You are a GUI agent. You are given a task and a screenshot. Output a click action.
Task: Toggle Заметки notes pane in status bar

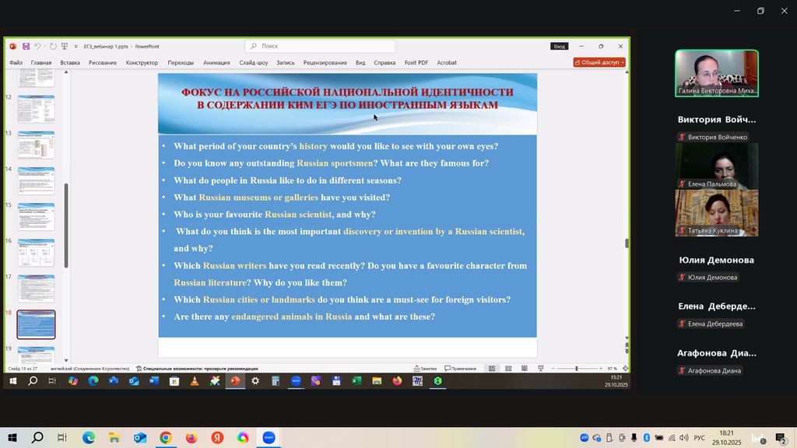(425, 369)
